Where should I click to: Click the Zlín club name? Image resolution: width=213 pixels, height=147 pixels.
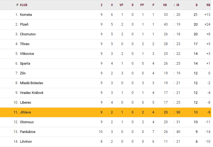click(23, 73)
